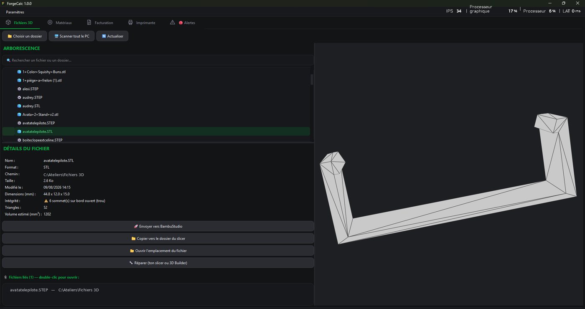Click the path C:\Ateliers\Fichiers 3D in details
Image resolution: width=585 pixels, height=309 pixels.
(64, 175)
